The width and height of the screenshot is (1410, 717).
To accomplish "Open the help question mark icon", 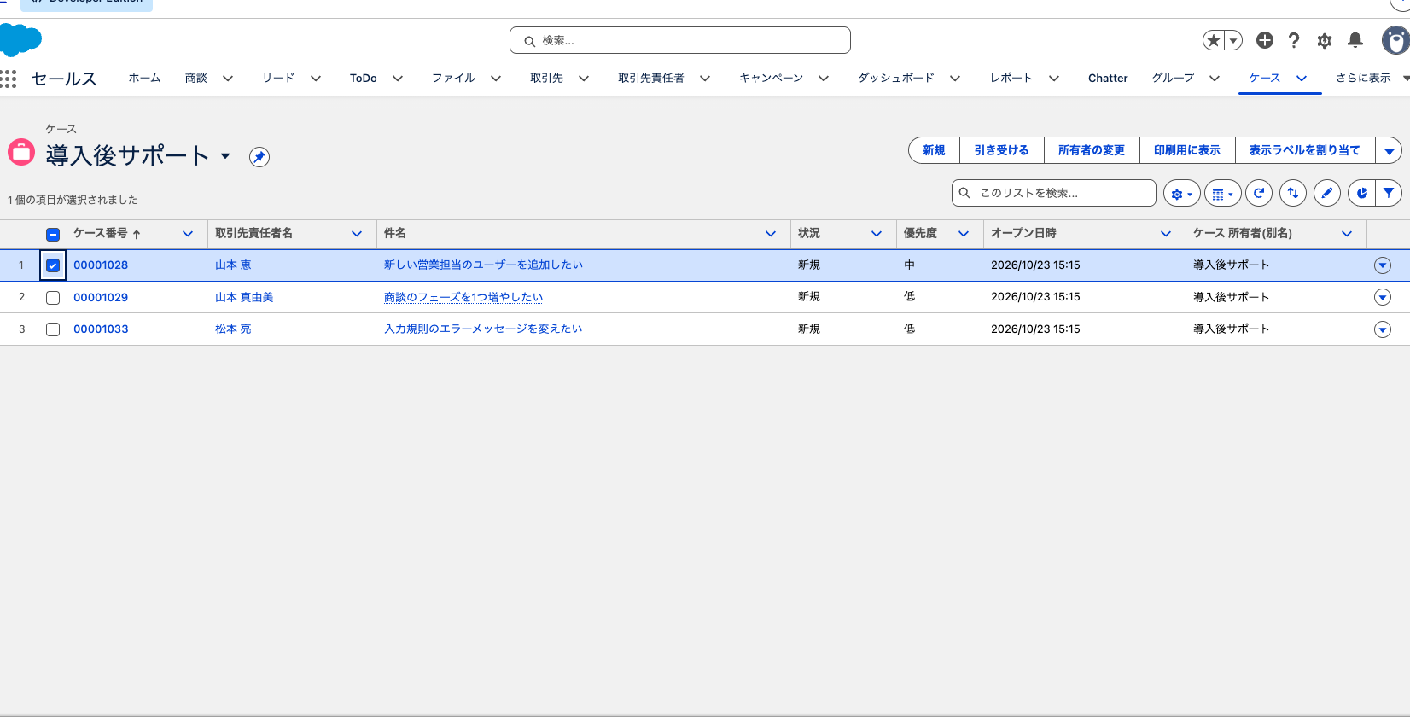I will pyautogui.click(x=1294, y=40).
